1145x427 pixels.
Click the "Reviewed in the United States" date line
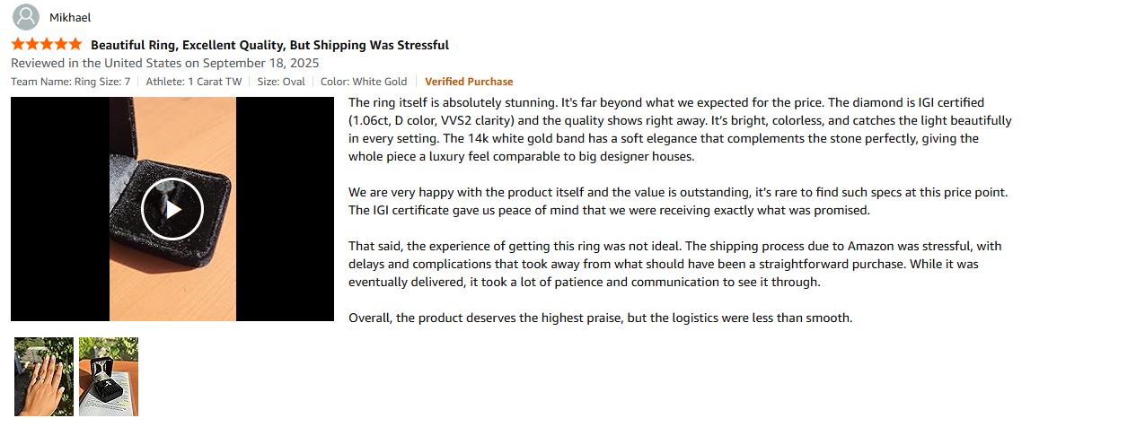coord(164,64)
